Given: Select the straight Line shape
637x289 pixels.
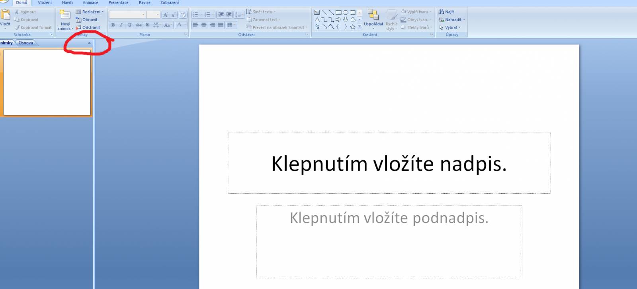Looking at the screenshot, I should click(x=324, y=12).
